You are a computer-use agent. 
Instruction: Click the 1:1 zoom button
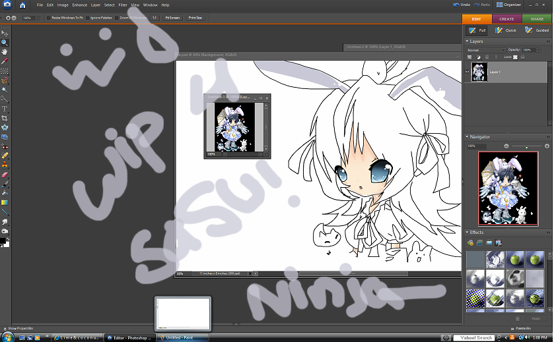155,18
